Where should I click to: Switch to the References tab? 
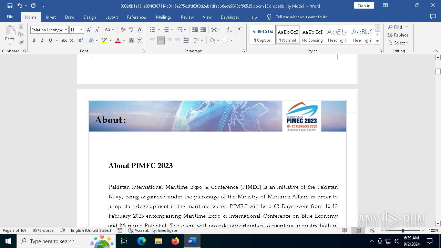137,17
